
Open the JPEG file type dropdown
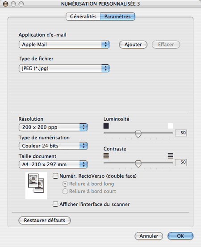tap(64, 68)
